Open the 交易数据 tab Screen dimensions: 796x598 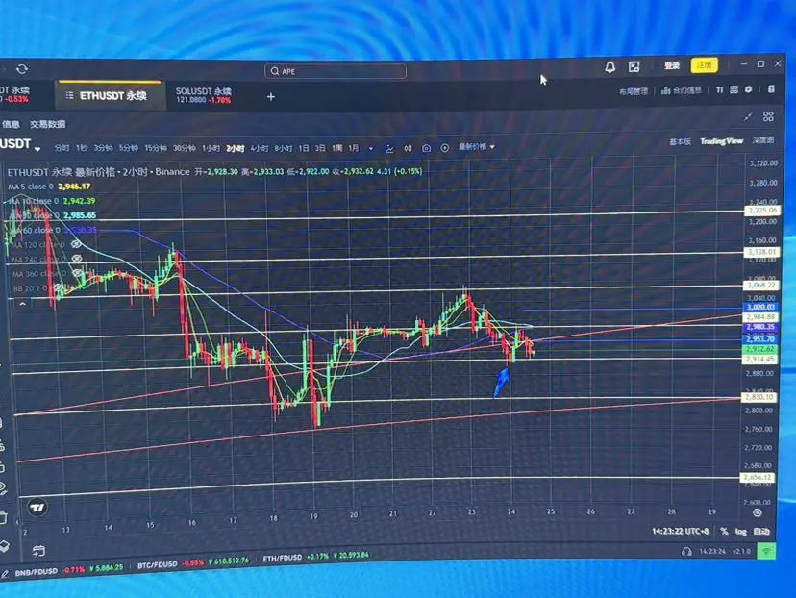click(x=48, y=124)
